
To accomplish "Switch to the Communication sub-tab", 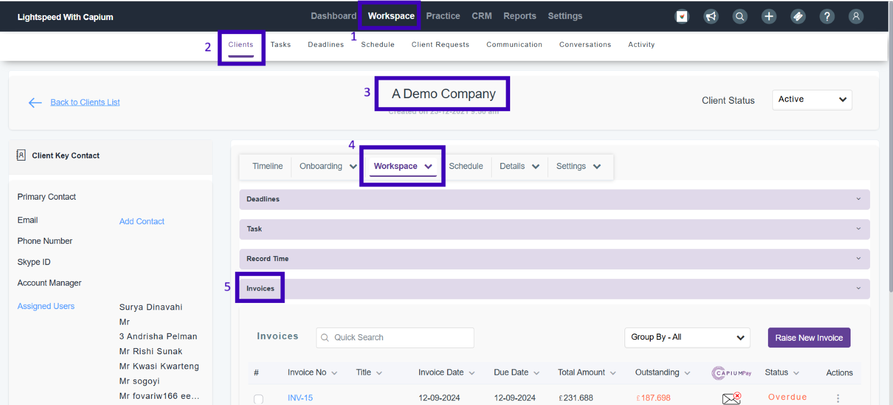I will pos(514,45).
